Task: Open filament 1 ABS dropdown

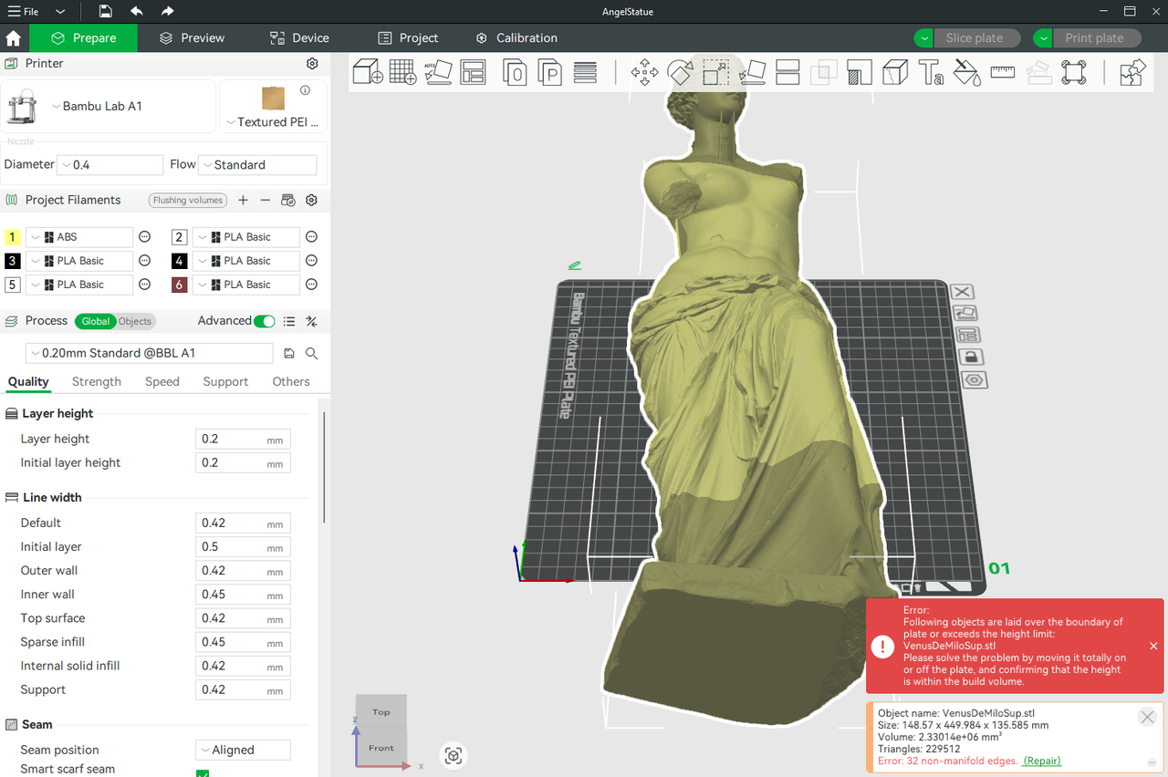Action: pyautogui.click(x=79, y=237)
